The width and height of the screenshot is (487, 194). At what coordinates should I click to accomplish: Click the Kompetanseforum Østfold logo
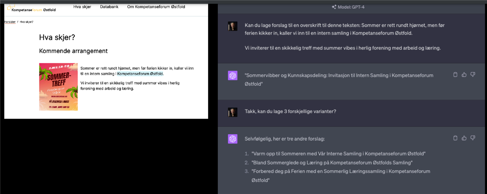[x=30, y=7]
